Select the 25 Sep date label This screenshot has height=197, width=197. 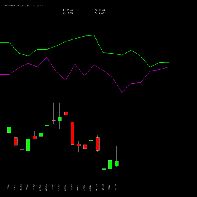(65, 188)
